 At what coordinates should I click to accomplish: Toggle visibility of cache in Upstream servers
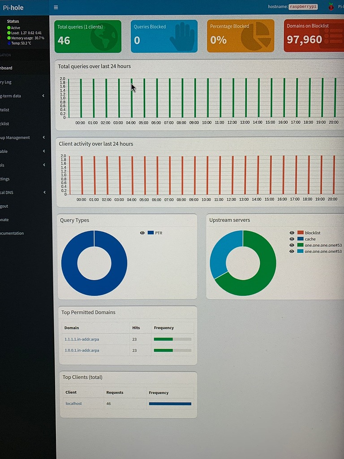(292, 239)
